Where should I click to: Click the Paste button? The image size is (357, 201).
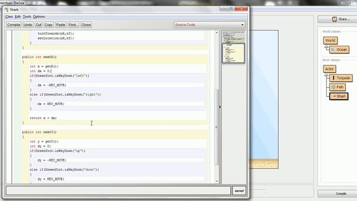[x=61, y=25]
